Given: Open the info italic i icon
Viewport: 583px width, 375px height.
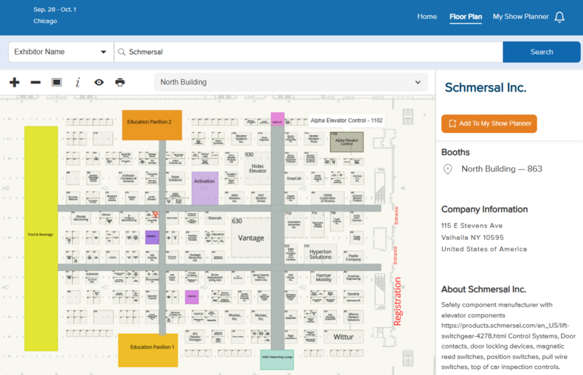Looking at the screenshot, I should coord(77,82).
